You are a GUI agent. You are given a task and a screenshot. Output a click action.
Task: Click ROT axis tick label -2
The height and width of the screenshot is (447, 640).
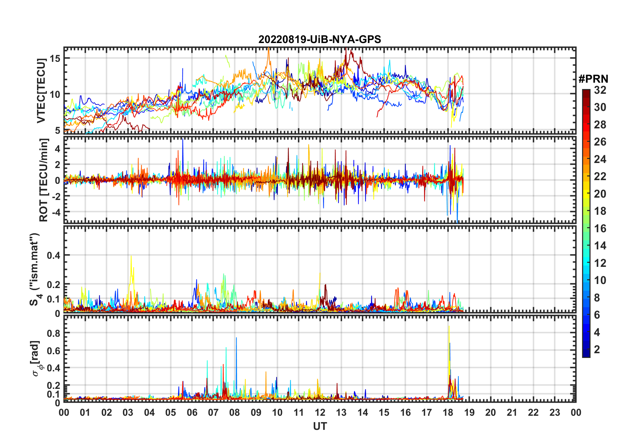56,196
